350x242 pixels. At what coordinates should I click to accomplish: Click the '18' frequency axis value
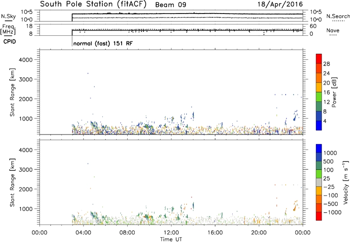pyautogui.click(x=29, y=26)
